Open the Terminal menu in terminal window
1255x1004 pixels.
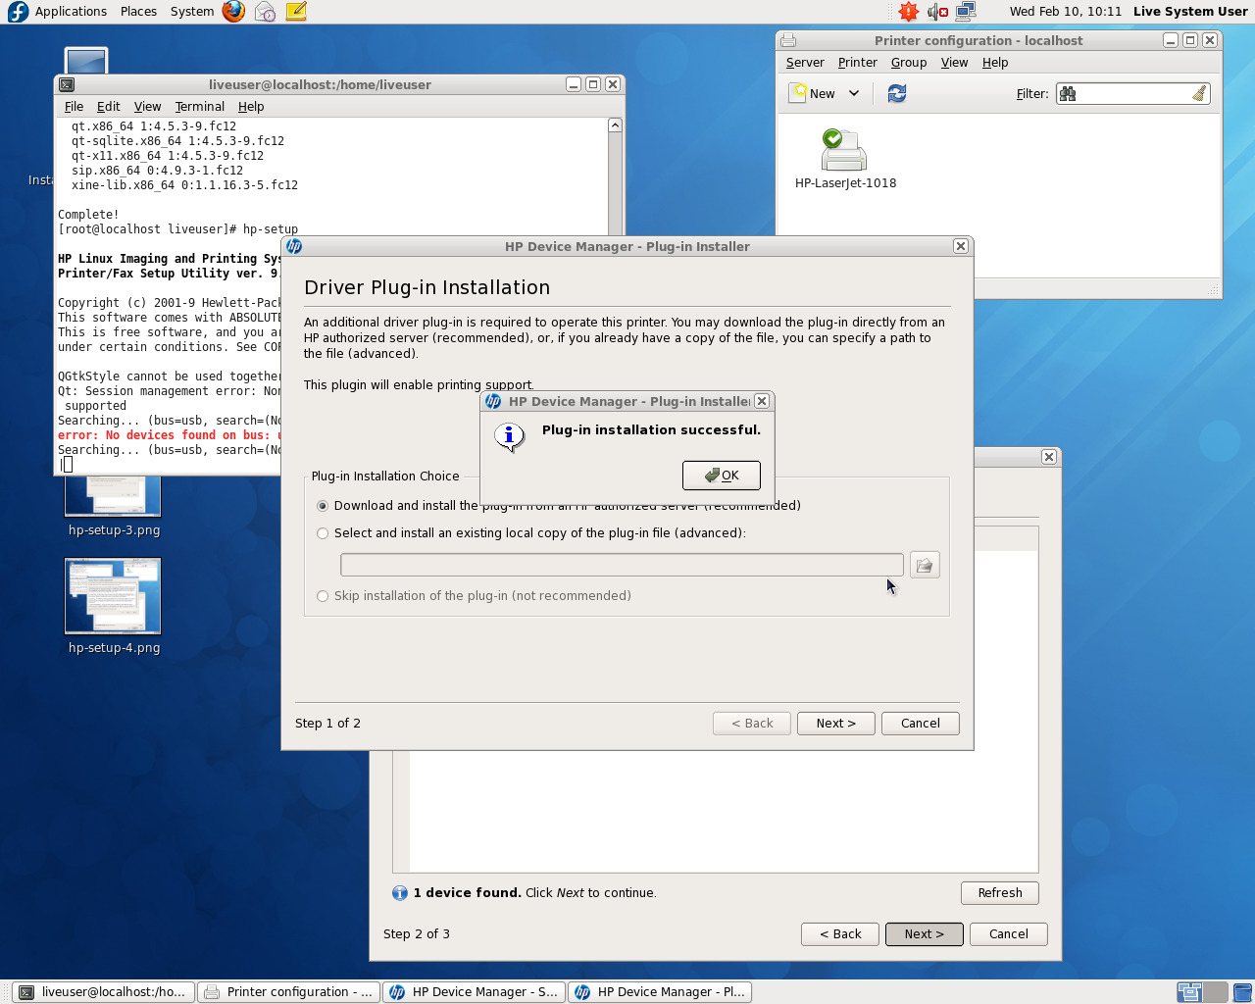click(x=199, y=106)
